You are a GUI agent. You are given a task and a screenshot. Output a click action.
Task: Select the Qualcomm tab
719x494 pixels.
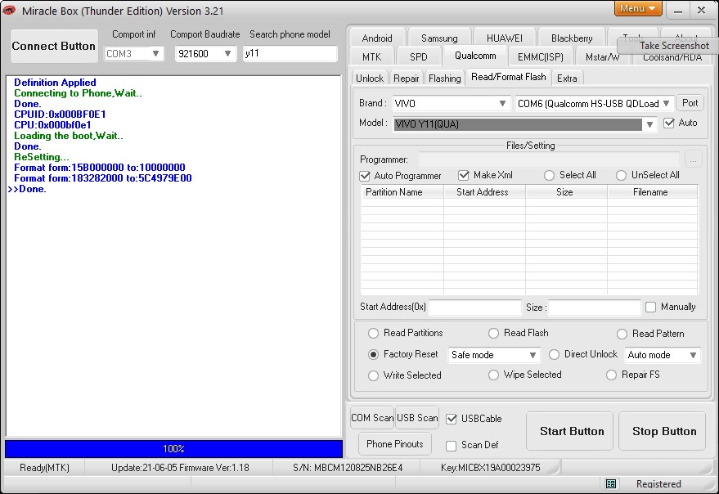[x=475, y=56]
